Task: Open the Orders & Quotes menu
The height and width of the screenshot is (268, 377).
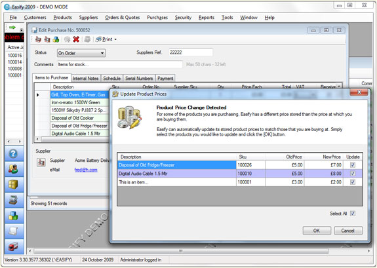Action: 123,17
